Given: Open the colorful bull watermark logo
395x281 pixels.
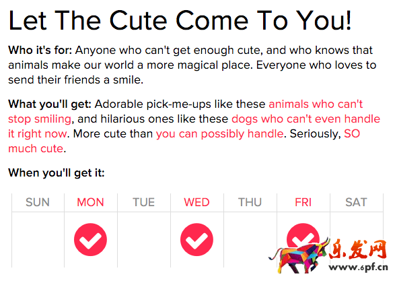Looking at the screenshot, I should click(x=299, y=255).
